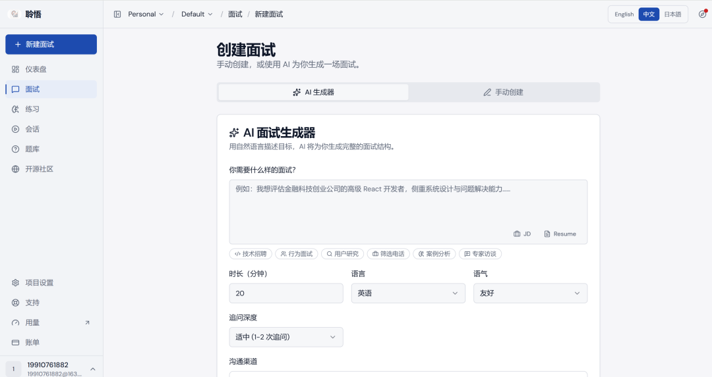Click the 创建面试 page heading
Screen dimensions: 712x377
coord(246,49)
